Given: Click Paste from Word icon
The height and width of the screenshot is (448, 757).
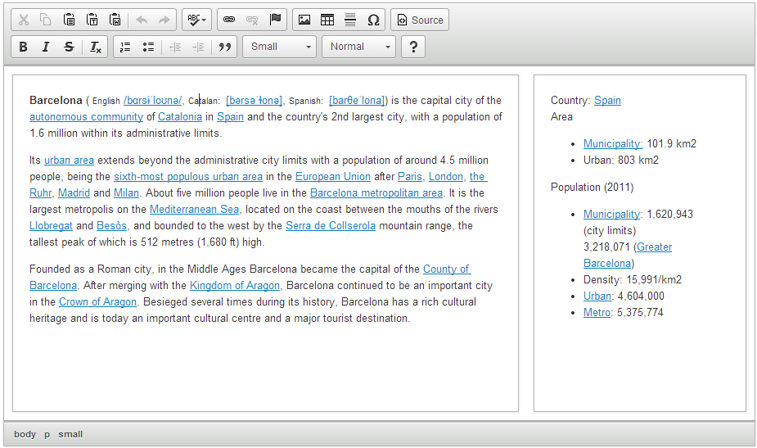Looking at the screenshot, I should coord(115,20).
